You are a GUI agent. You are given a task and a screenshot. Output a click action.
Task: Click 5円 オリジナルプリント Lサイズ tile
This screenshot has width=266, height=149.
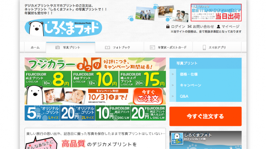[x=42, y=113]
